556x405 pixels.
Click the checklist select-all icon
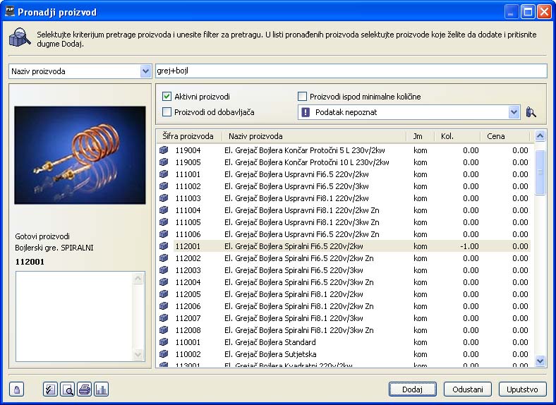click(x=50, y=389)
